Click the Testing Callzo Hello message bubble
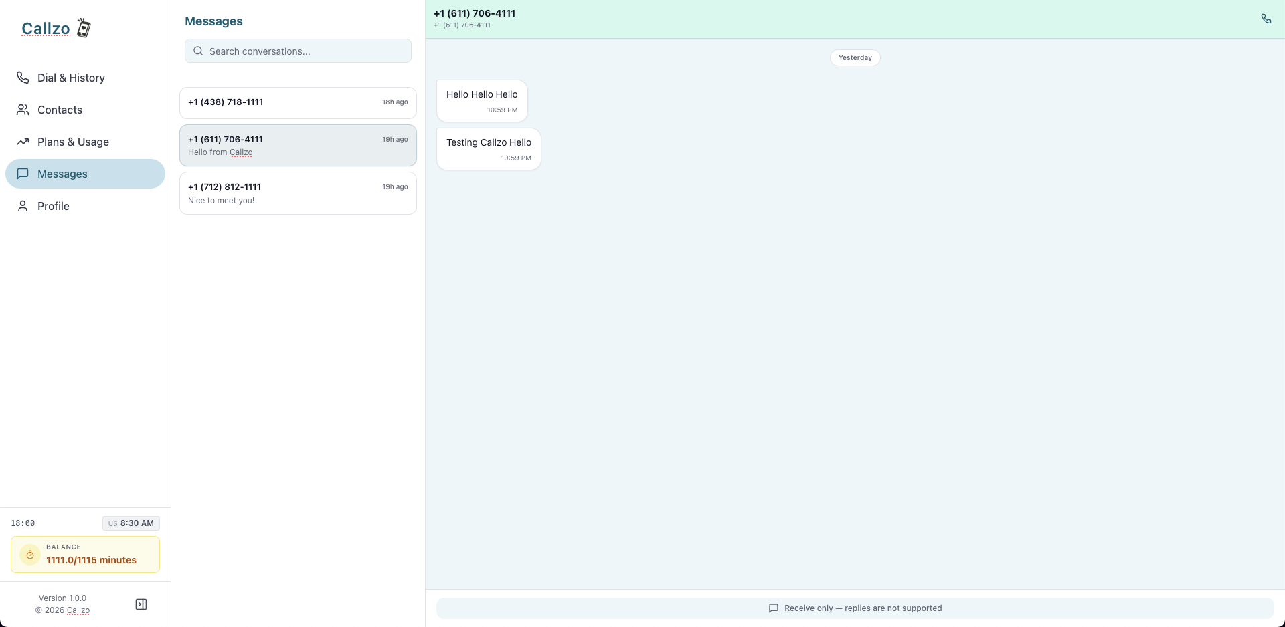1285x627 pixels. point(489,149)
